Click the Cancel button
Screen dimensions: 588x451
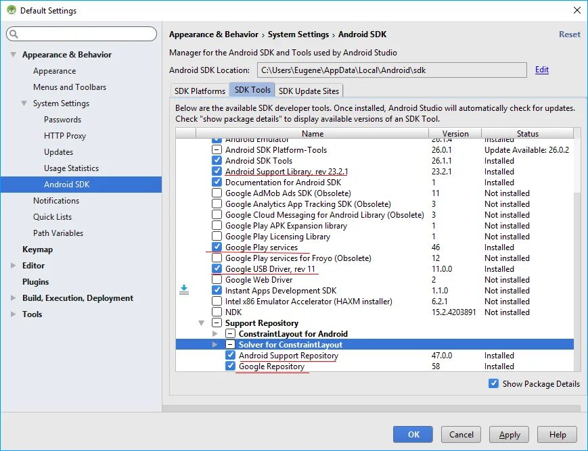(x=461, y=435)
